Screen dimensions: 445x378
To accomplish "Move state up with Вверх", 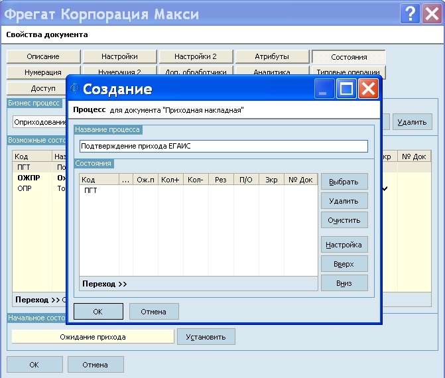I will (344, 264).
